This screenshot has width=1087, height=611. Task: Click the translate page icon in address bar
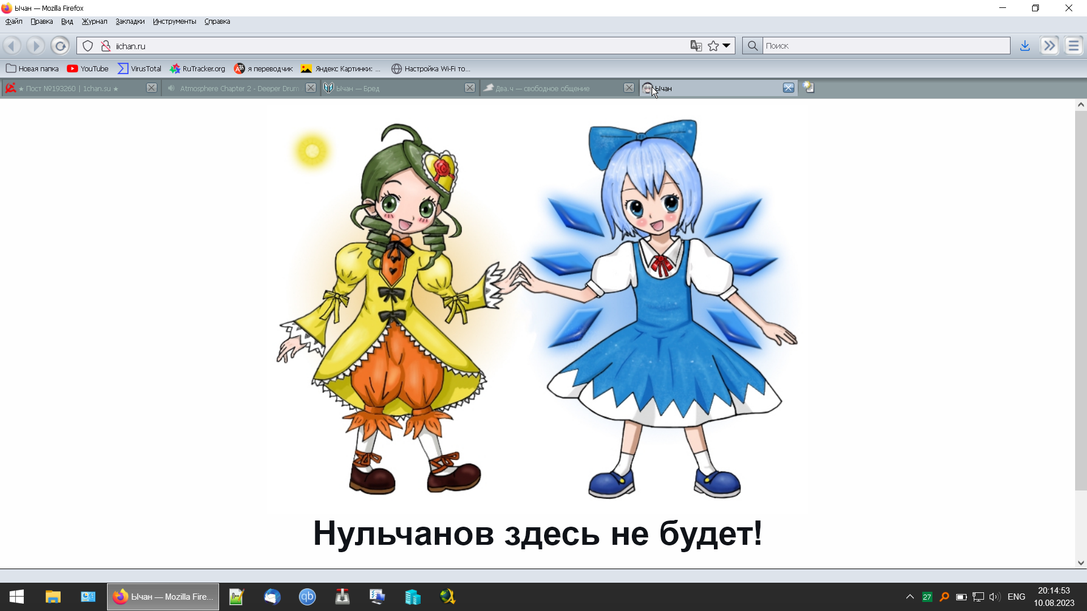click(696, 46)
